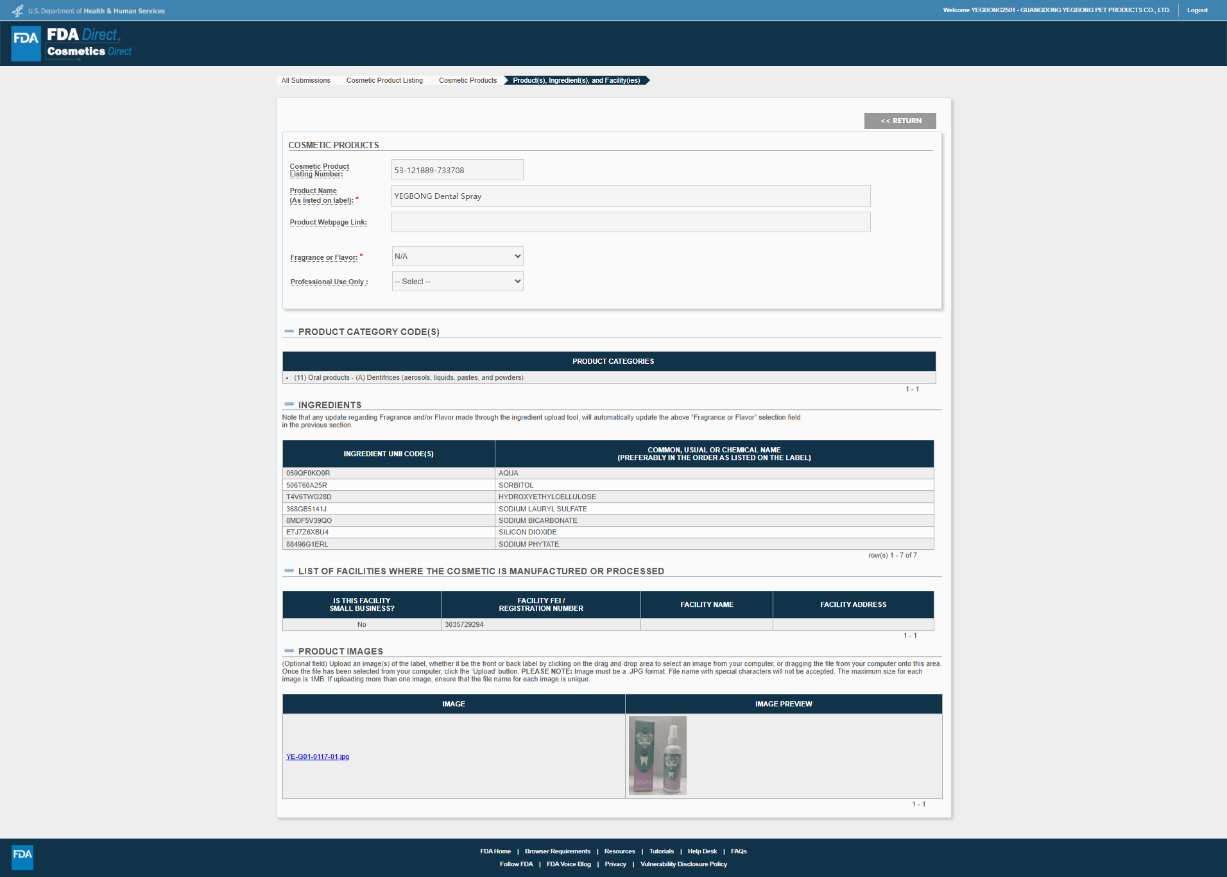
Task: Click the Product Categories table header
Action: pos(609,362)
